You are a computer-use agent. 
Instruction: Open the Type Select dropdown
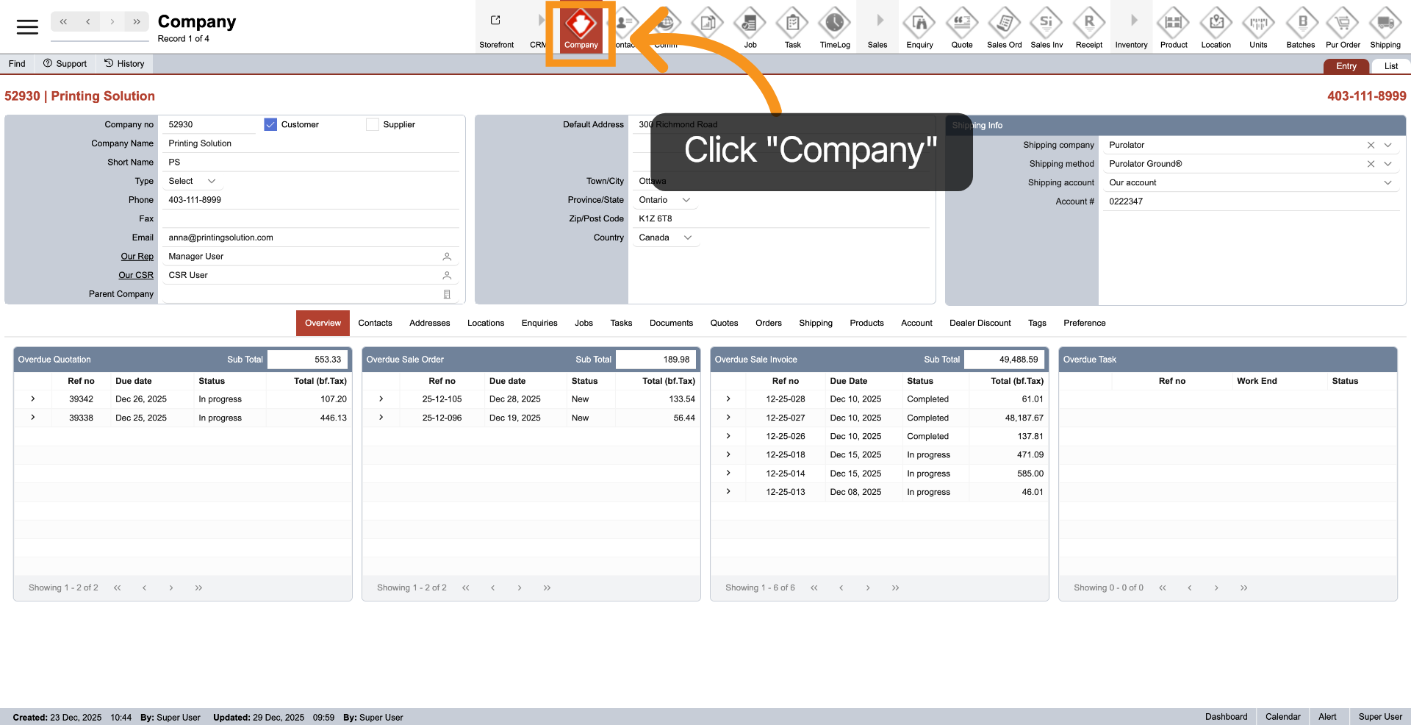click(192, 182)
